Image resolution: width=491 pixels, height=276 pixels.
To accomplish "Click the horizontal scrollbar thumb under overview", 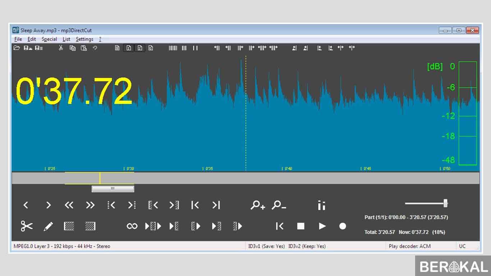I will [113, 189].
